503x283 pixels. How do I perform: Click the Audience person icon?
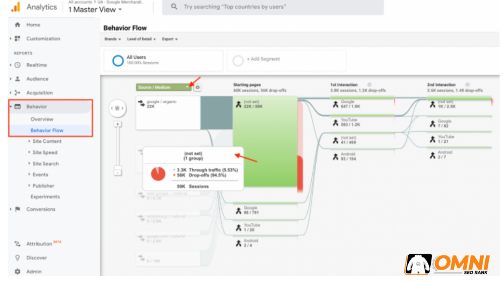click(17, 79)
